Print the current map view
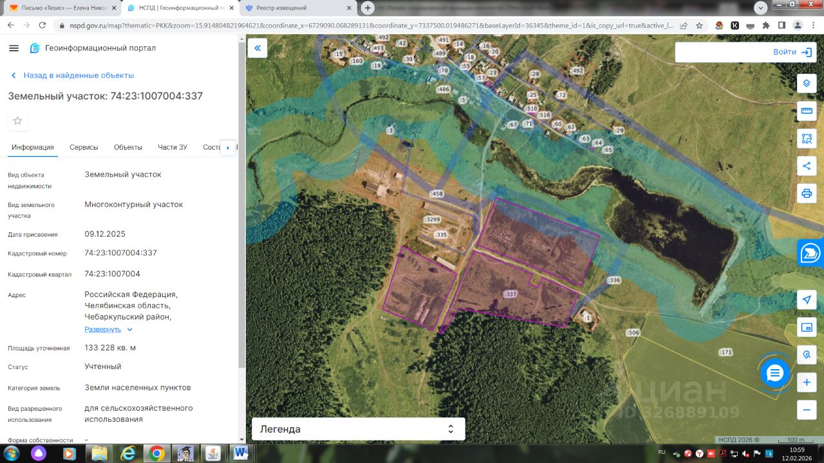Image resolution: width=824 pixels, height=463 pixels. point(807,194)
